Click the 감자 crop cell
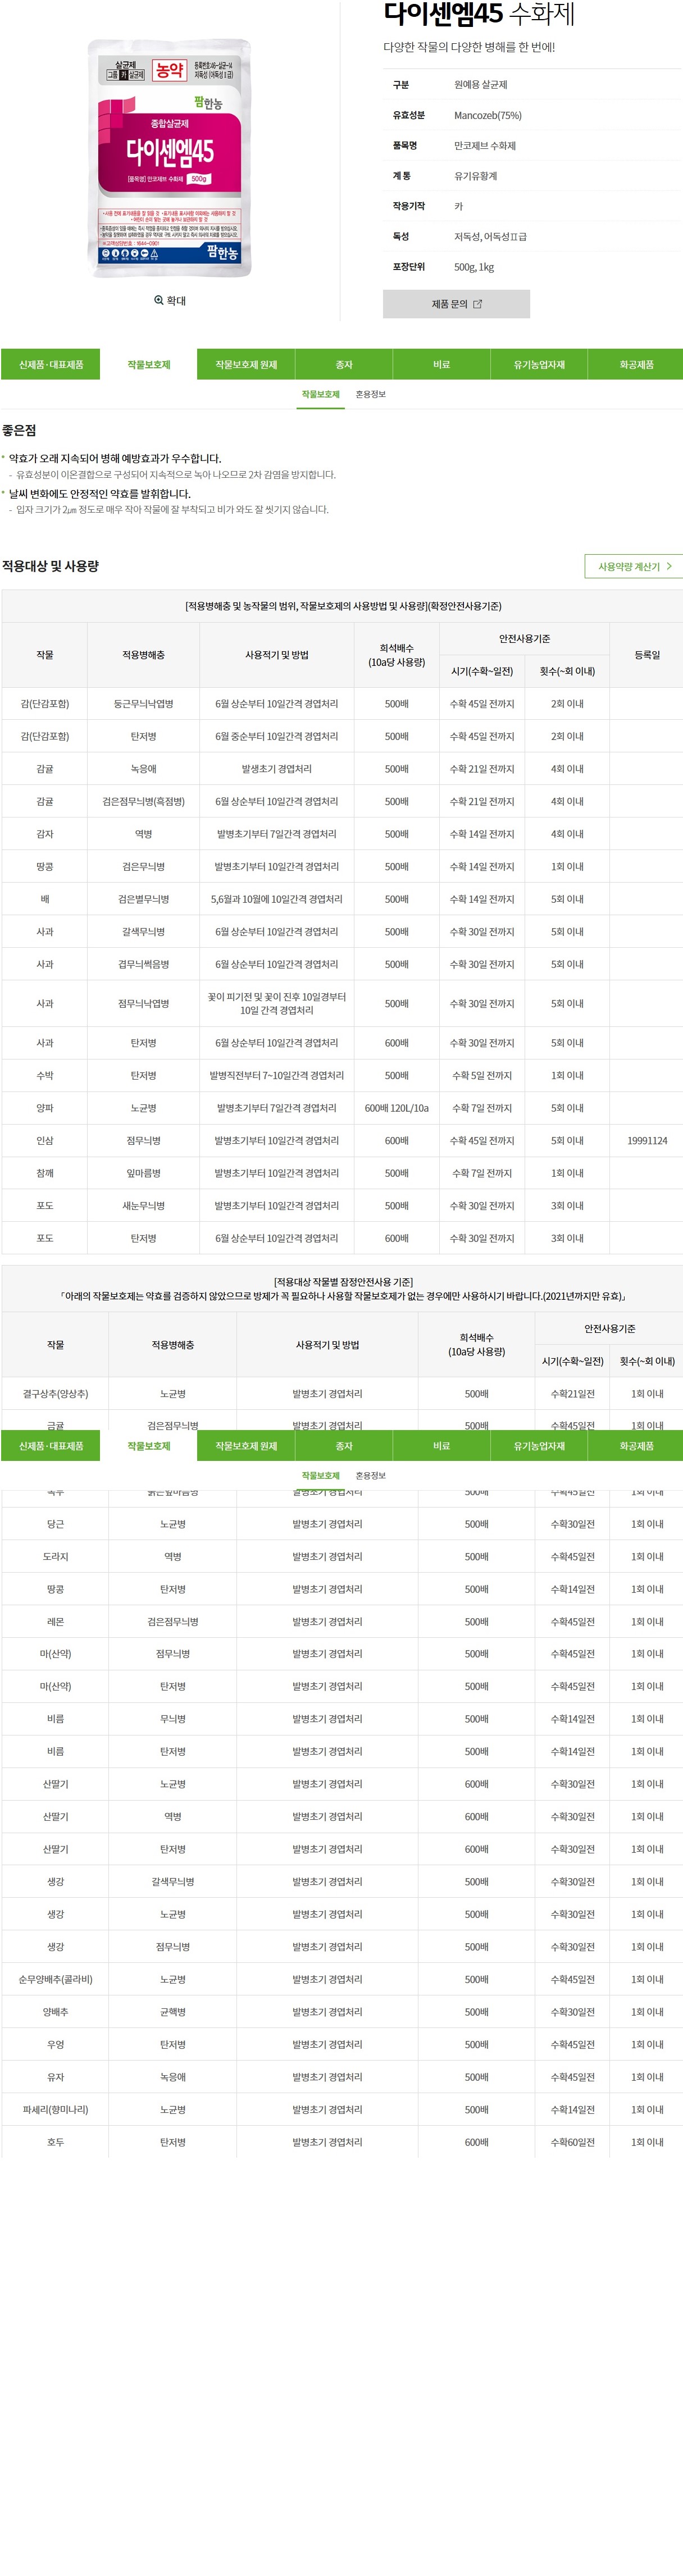Image resolution: width=683 pixels, height=2576 pixels. [45, 834]
